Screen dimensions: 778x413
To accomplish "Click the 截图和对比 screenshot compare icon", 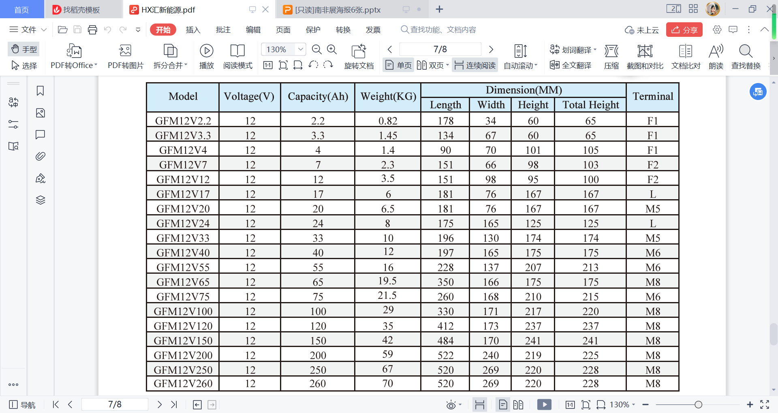I will 645,51.
